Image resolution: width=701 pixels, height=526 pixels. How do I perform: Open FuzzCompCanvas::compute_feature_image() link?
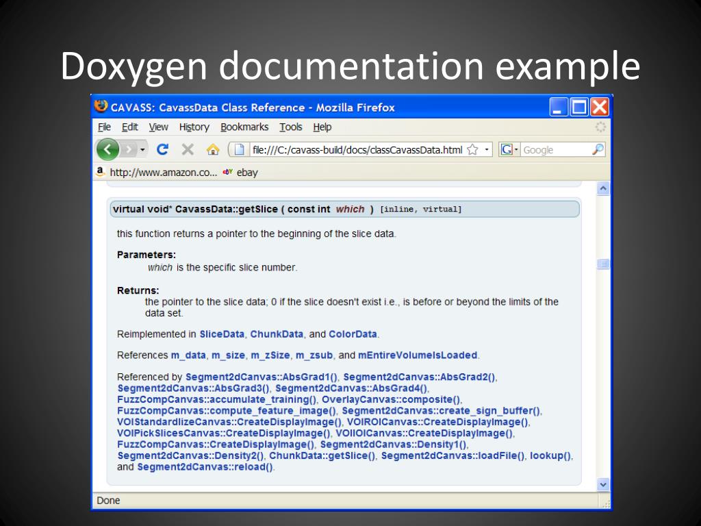tap(227, 411)
